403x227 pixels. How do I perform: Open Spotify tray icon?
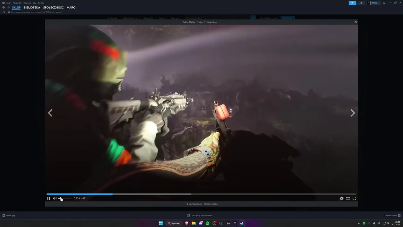(364, 223)
